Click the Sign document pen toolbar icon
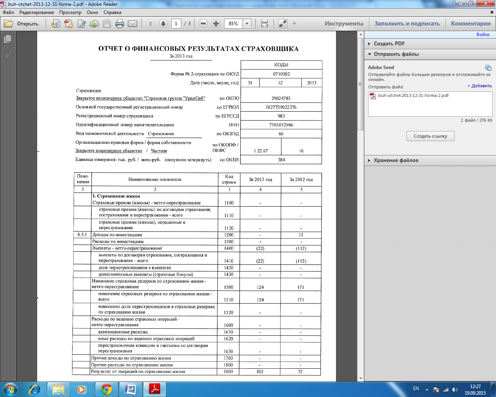This screenshot has width=496, height=397. [x=82, y=24]
